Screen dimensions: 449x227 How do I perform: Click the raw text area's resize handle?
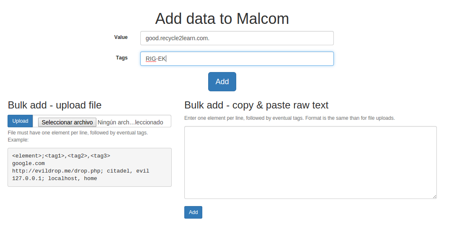434,196
